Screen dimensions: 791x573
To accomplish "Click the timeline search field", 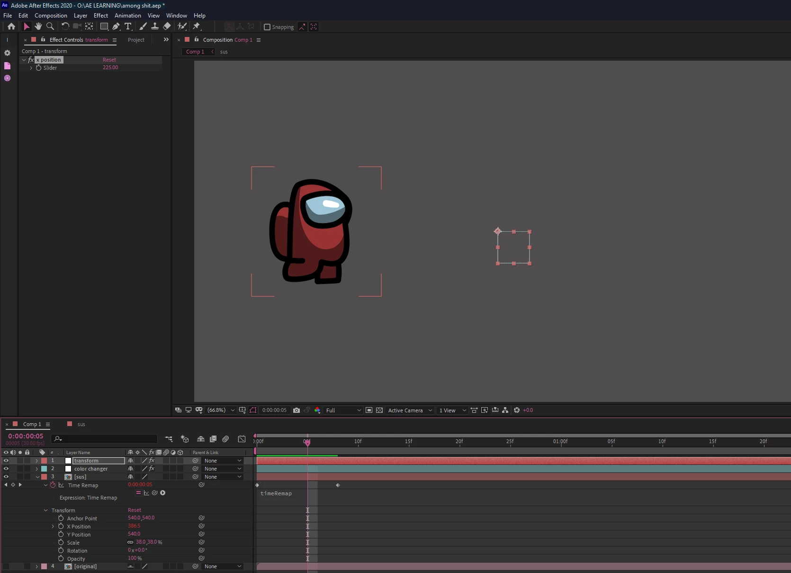I will (104, 439).
